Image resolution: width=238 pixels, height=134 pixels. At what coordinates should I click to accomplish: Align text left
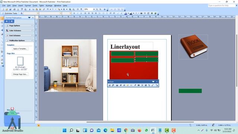[85, 13]
